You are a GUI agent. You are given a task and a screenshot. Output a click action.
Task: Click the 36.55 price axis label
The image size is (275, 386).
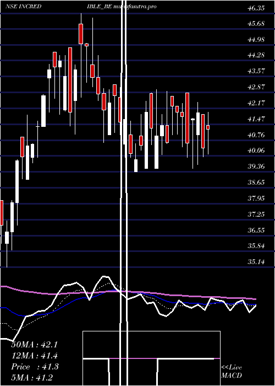[x=256, y=230]
